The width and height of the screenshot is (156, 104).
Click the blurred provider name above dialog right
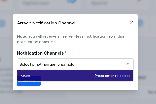(99, 3)
